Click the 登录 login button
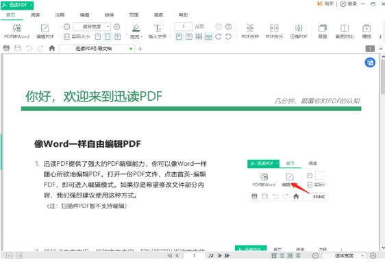 (x=349, y=4)
